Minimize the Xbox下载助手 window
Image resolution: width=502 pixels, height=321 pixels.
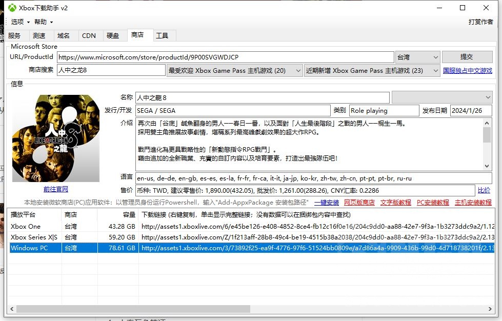[439, 8]
